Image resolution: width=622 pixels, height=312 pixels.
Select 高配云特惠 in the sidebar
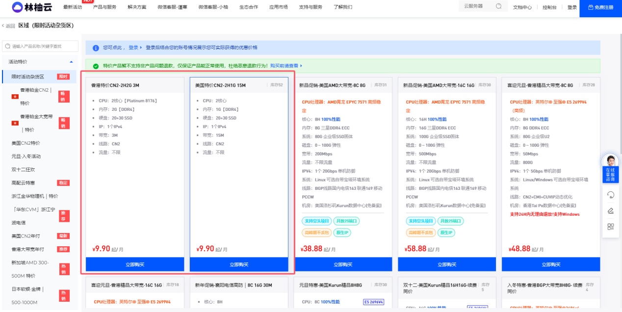(23, 183)
